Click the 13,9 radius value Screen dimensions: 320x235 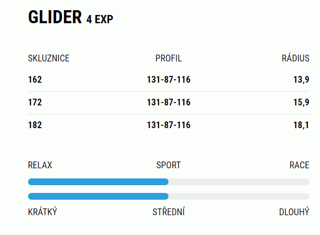click(x=301, y=80)
